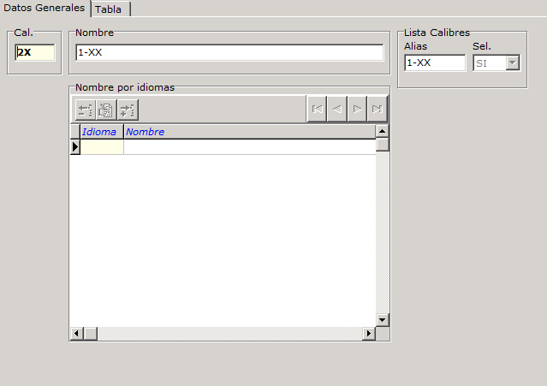Image resolution: width=547 pixels, height=386 pixels.
Task: Click the grid's vertical scrollbar down arrow
Action: click(x=382, y=319)
